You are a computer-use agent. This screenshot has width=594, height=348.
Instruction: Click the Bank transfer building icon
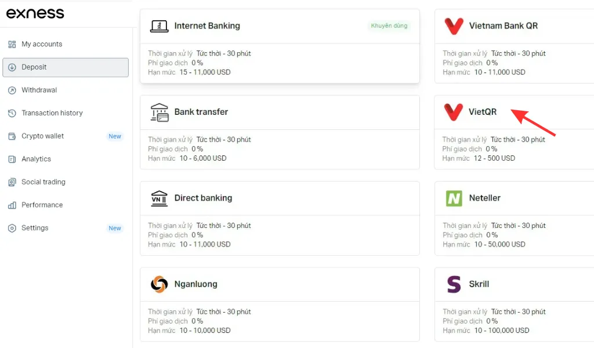pyautogui.click(x=159, y=112)
